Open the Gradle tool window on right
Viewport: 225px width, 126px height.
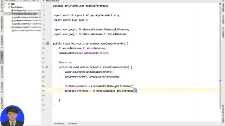click(x=223, y=20)
